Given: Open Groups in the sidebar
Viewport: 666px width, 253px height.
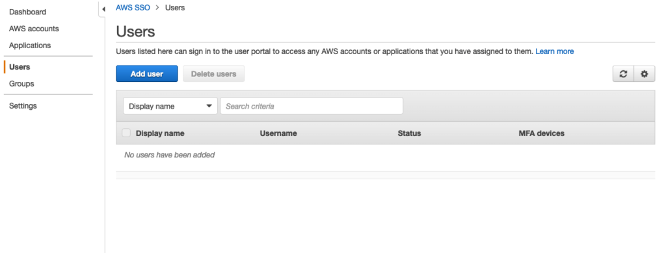Looking at the screenshot, I should [x=21, y=84].
